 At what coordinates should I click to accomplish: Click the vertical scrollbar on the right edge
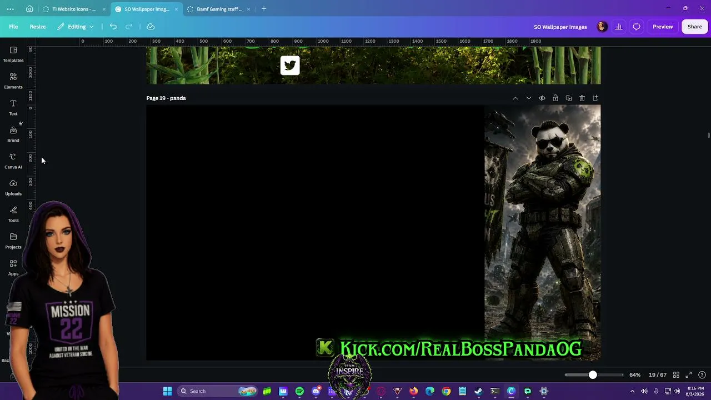(x=708, y=135)
